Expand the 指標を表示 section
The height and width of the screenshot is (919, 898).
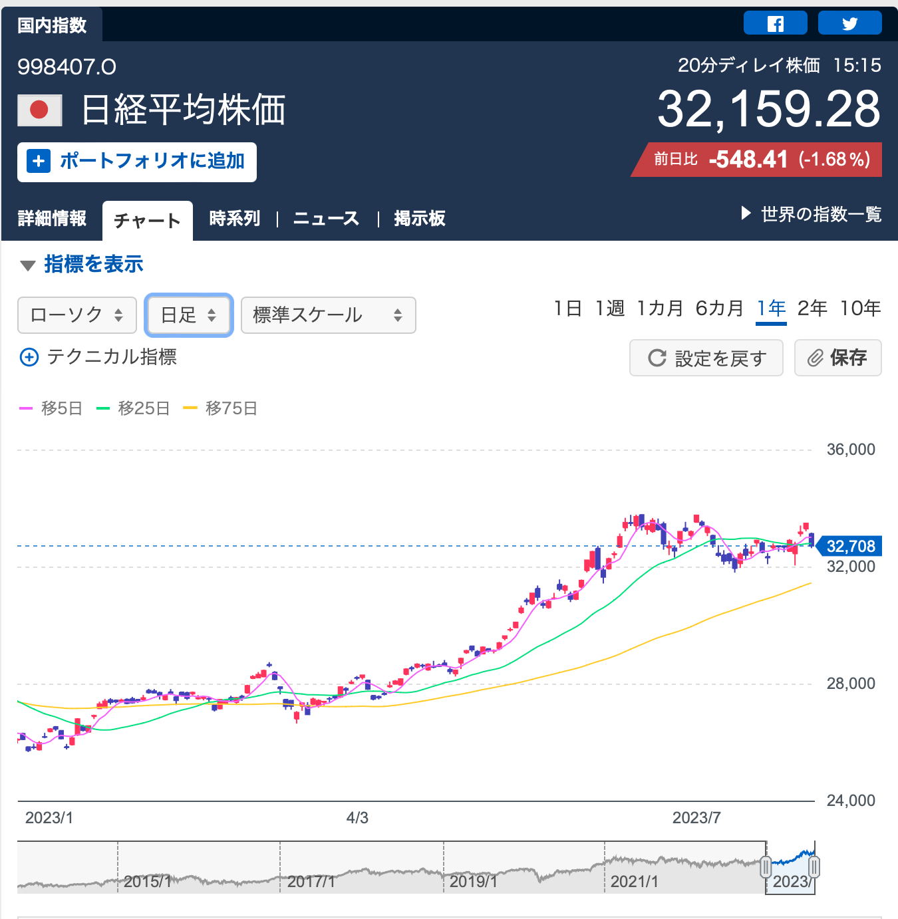pyautogui.click(x=82, y=265)
